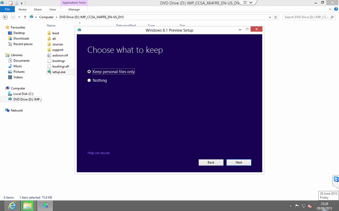Image resolution: width=339 pixels, height=211 pixels.
Task: Open the Music library icon
Action: click(x=10, y=66)
